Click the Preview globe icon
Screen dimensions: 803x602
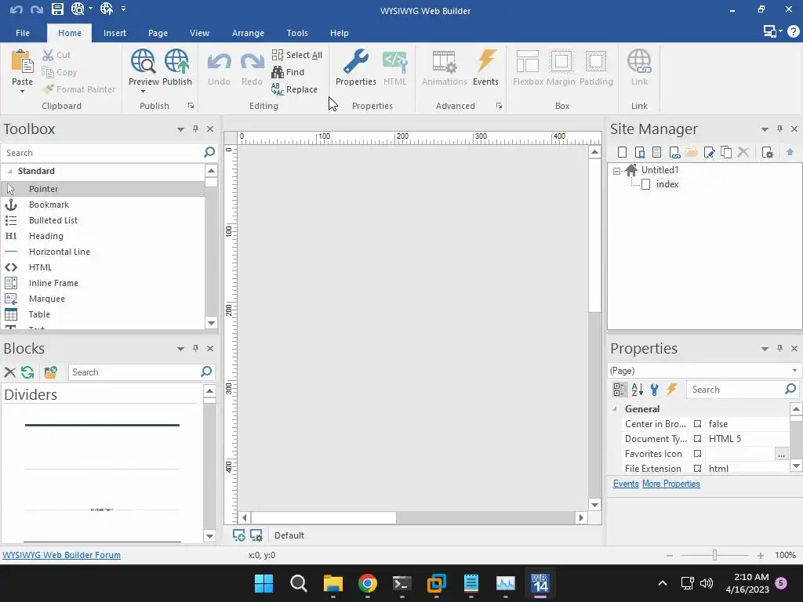click(143, 61)
